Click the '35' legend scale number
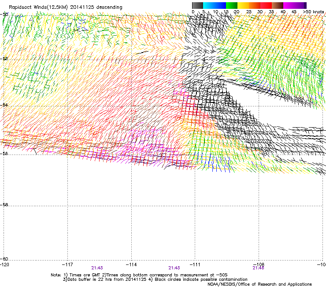The image size is (326, 287). click(271, 12)
